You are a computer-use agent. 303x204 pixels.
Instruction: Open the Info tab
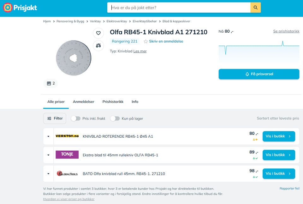(135, 102)
